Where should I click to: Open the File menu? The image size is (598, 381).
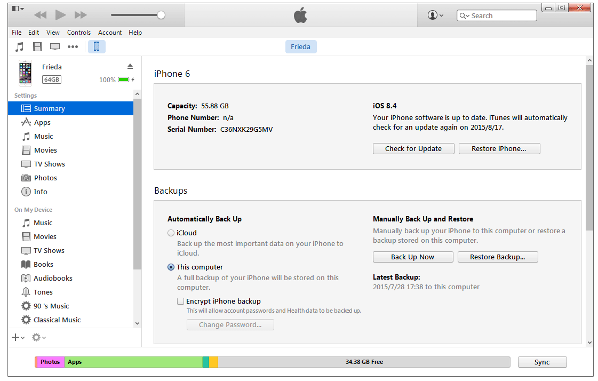pos(17,33)
